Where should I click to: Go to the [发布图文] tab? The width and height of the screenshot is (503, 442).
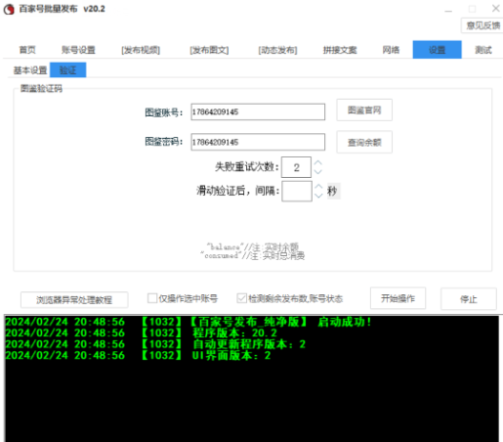click(x=209, y=50)
